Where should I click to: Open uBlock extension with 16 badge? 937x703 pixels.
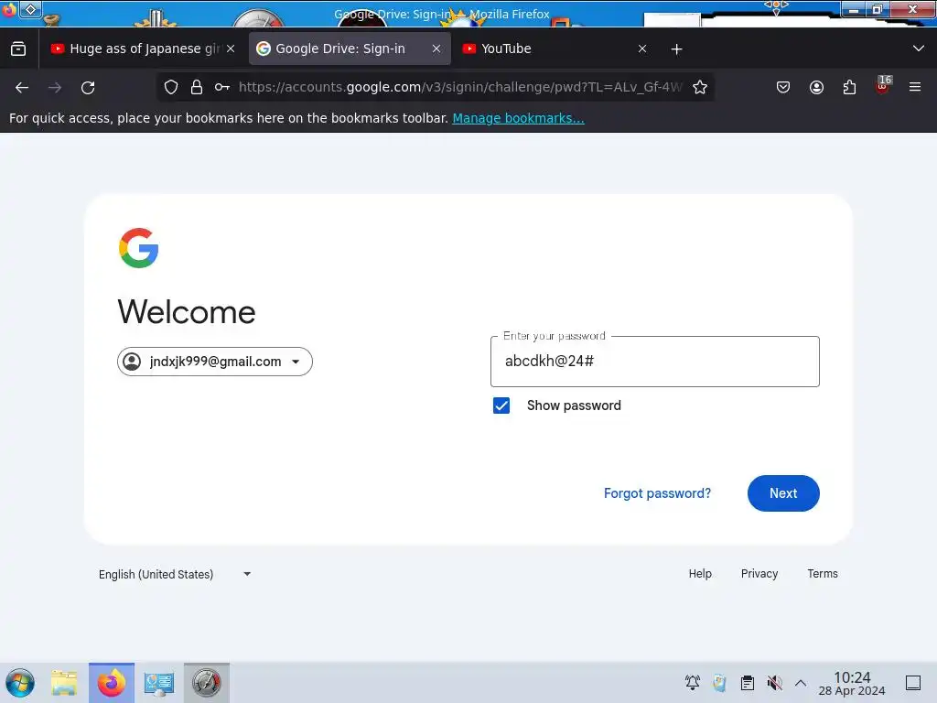[883, 86]
